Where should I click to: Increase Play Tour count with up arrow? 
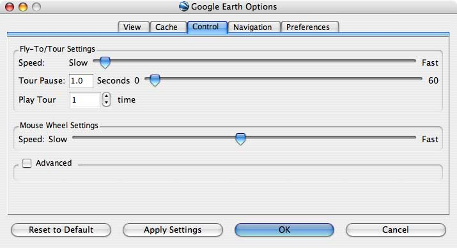click(x=107, y=96)
